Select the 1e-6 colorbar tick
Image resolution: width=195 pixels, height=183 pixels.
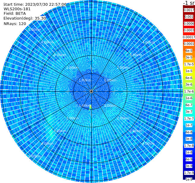coord(189,98)
